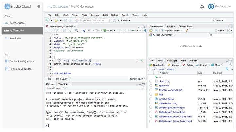Click the go to next chunk arrow
Viewport: 236px width, 132px height.
pos(125,31)
